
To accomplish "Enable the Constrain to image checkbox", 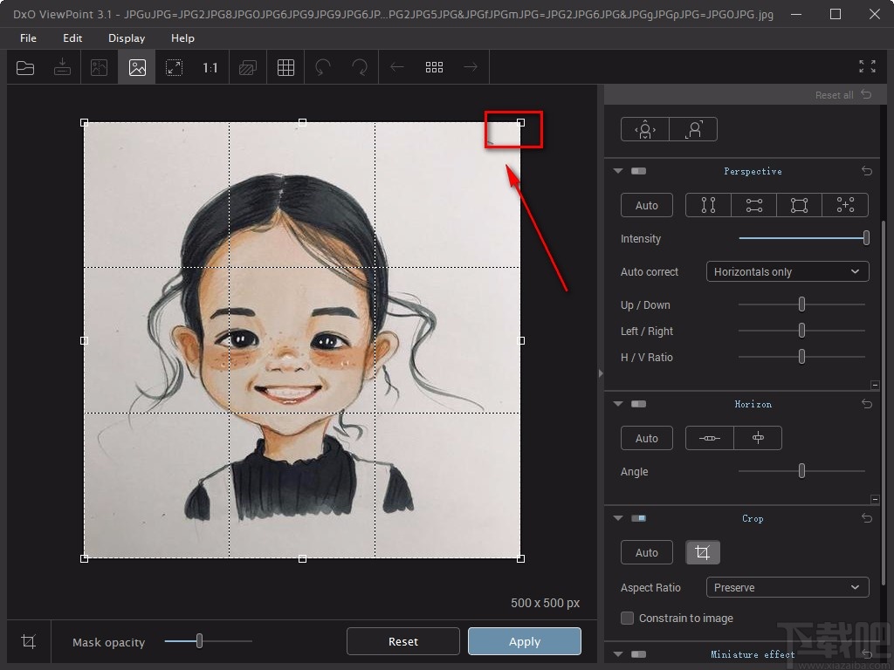I will [x=625, y=618].
